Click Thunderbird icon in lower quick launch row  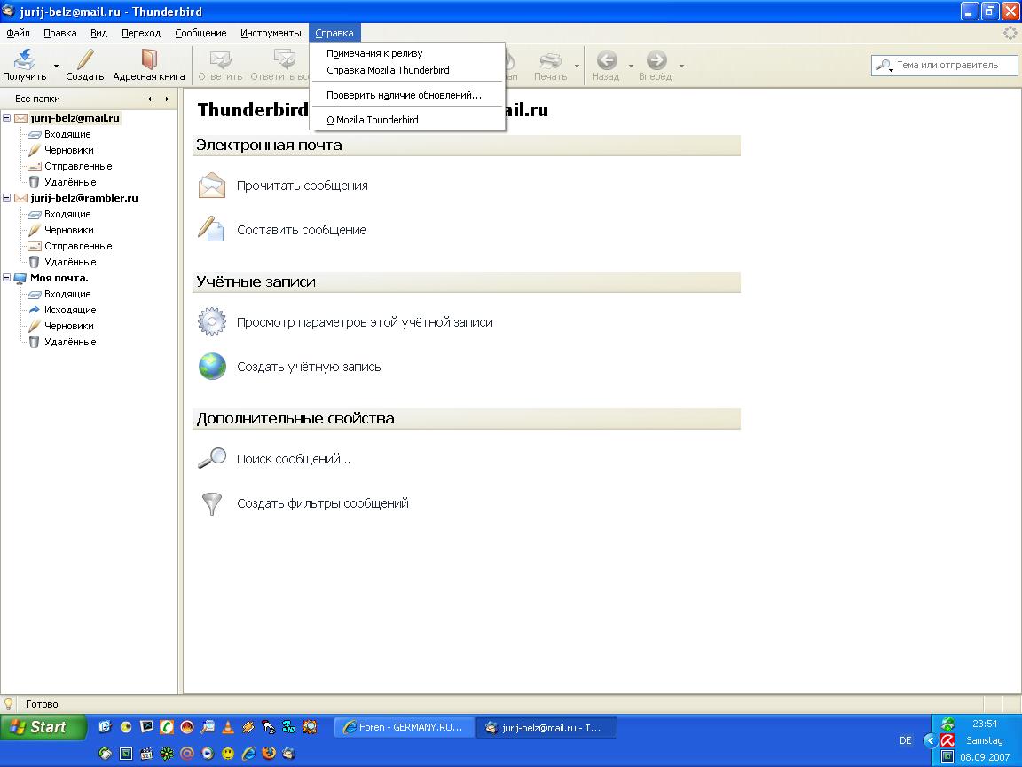(x=288, y=754)
